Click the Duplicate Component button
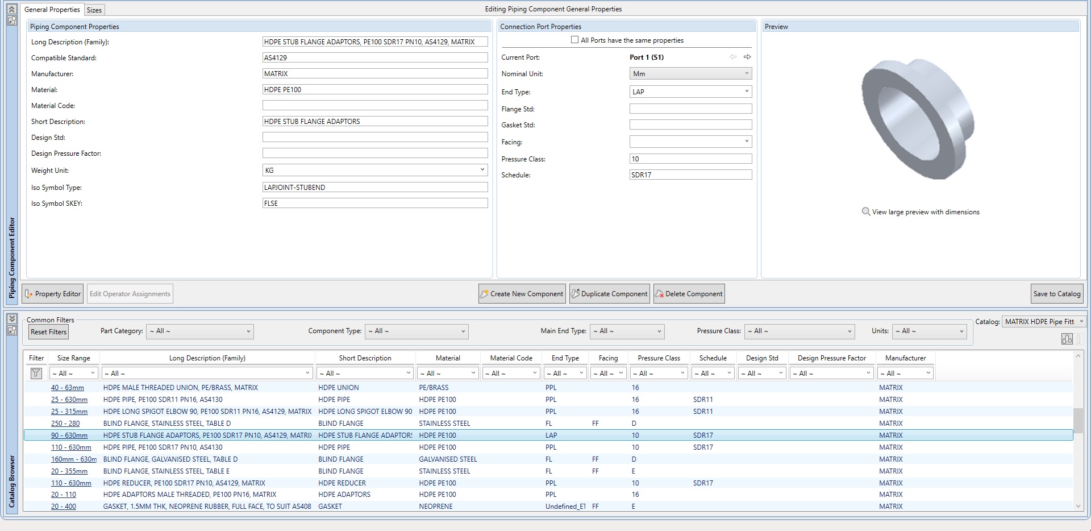 click(609, 294)
